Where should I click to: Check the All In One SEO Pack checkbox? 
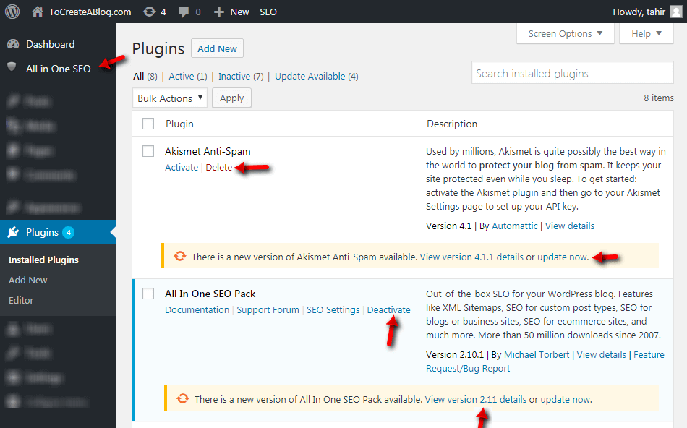[148, 294]
